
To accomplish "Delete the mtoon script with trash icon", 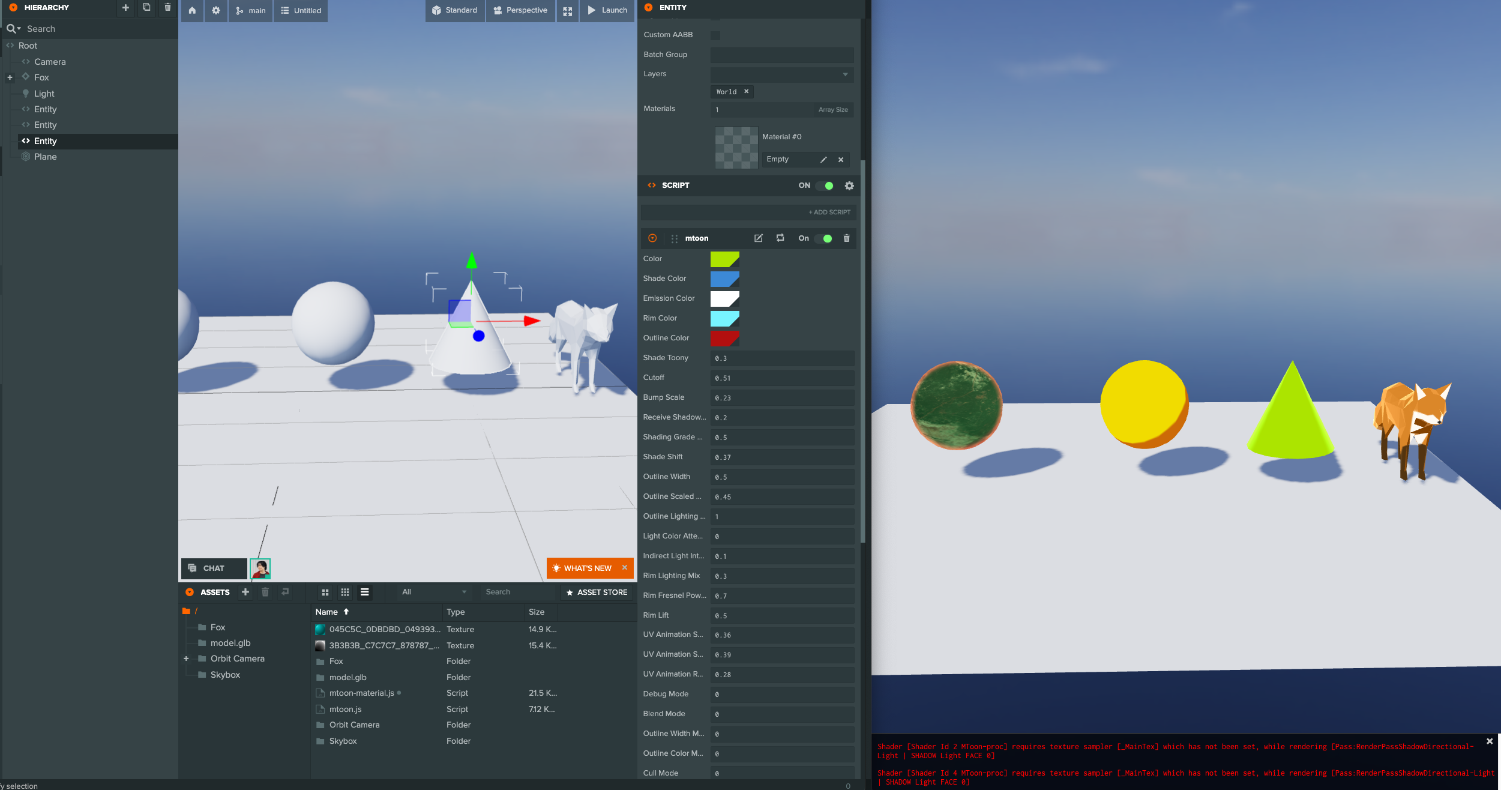I will [x=846, y=238].
